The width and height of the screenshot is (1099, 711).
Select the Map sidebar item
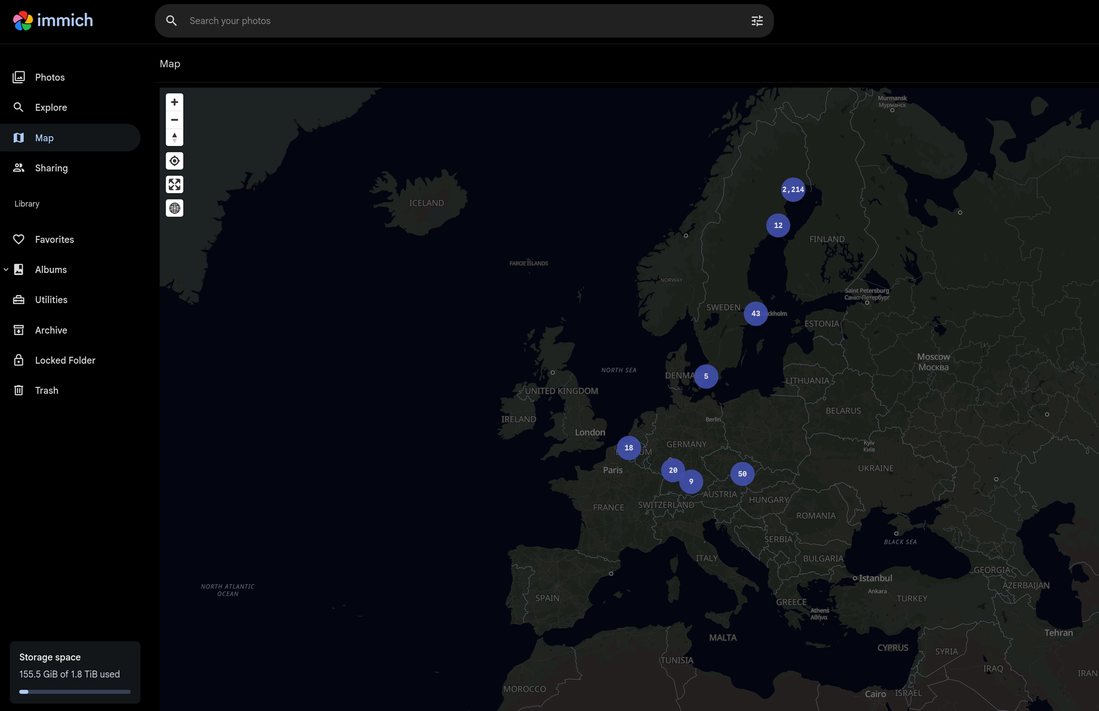[x=70, y=138]
